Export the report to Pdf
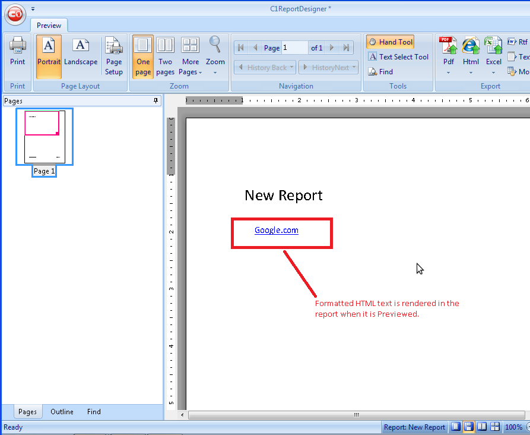This screenshot has width=530, height=435. pos(449,51)
